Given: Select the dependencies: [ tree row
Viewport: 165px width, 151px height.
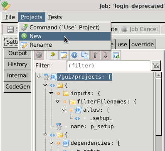Looking at the screenshot, I should (95, 143).
